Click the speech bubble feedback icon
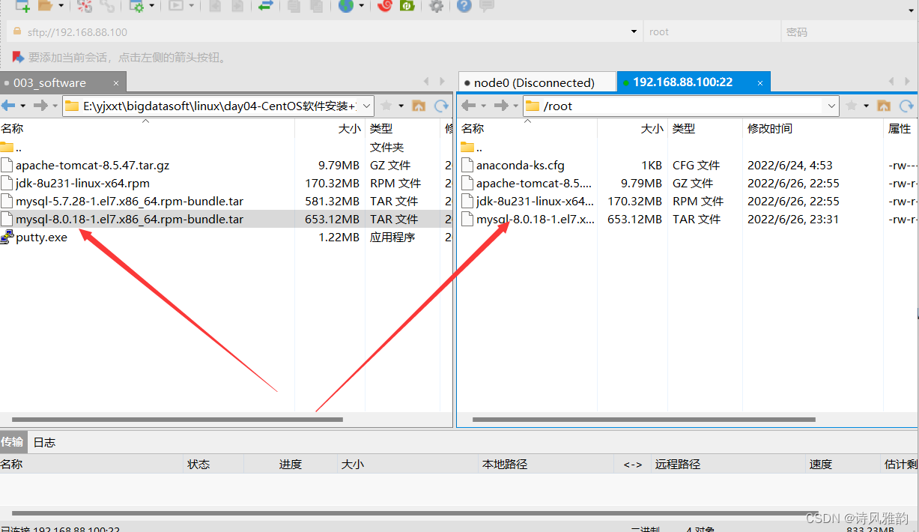Screen dimensions: 919x532 click(x=487, y=6)
